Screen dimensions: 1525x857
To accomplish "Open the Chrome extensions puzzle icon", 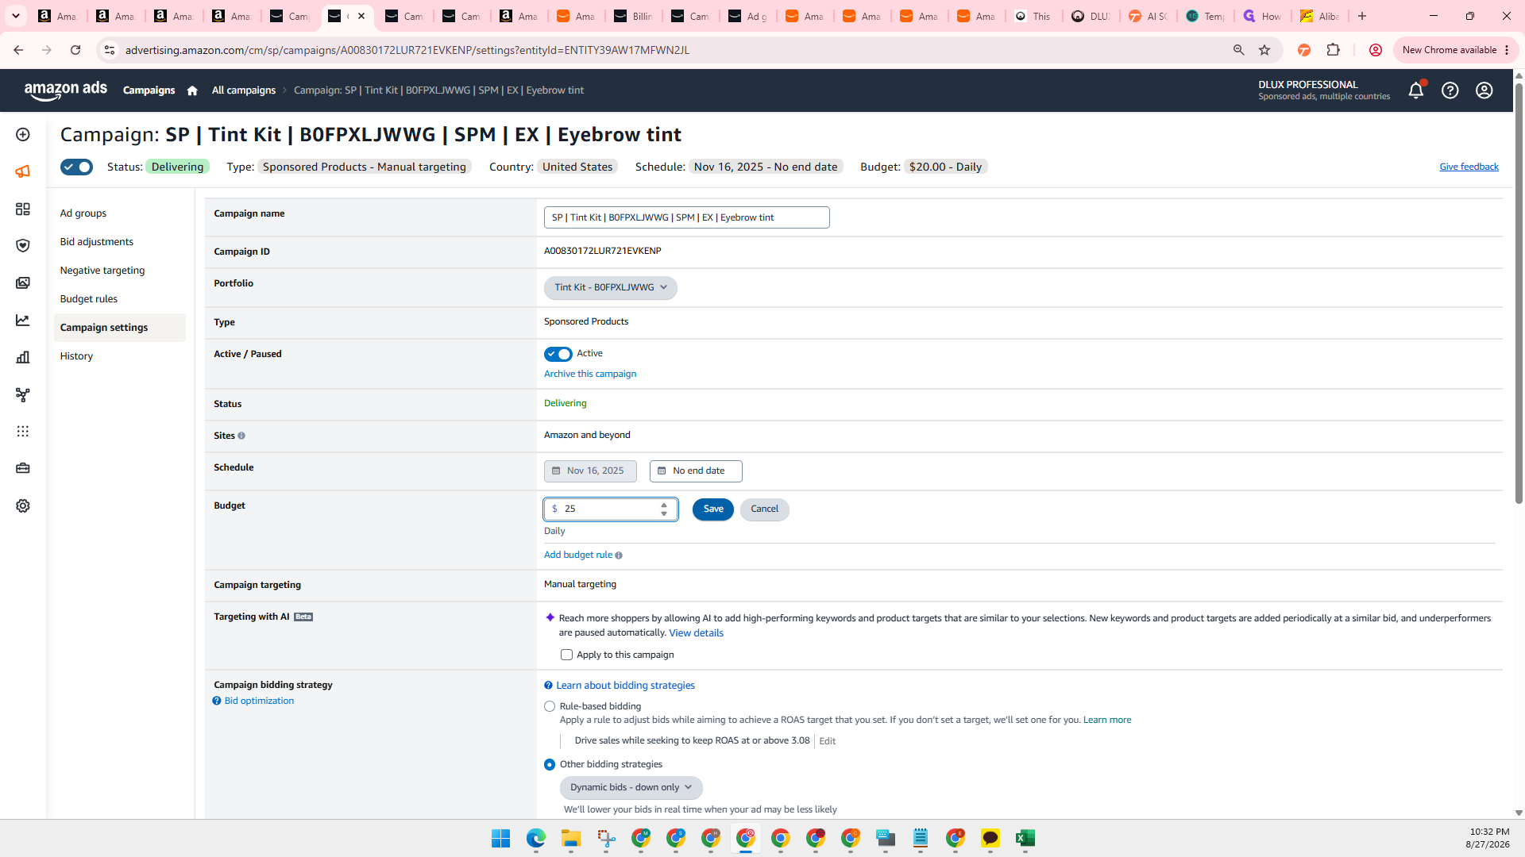I will 1334,50.
